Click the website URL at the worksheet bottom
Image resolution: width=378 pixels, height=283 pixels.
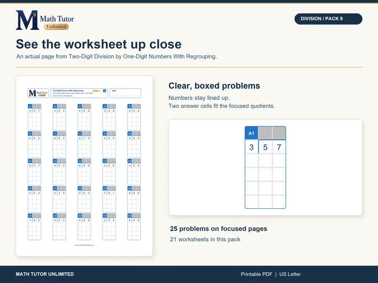(84, 245)
